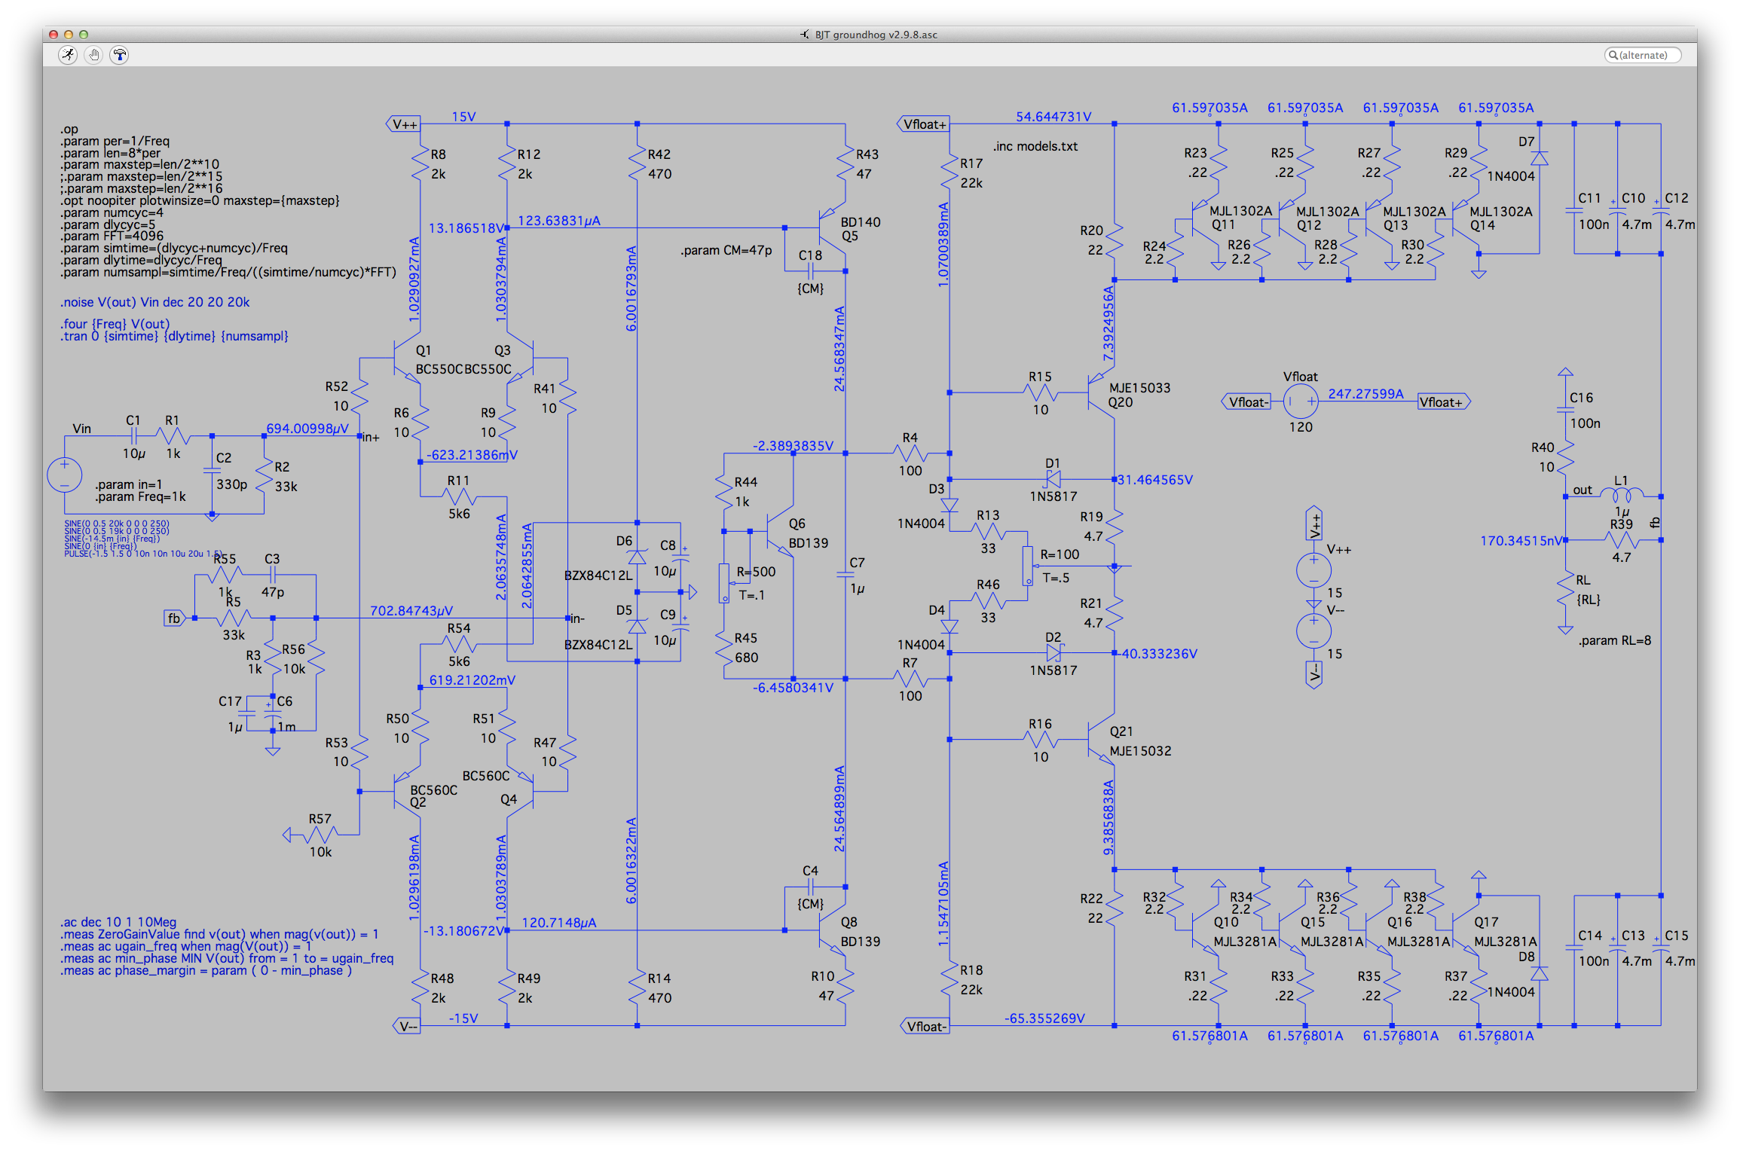The width and height of the screenshot is (1740, 1151).
Task: Click the -40.333236V node voltage
Action: pyautogui.click(x=1159, y=654)
